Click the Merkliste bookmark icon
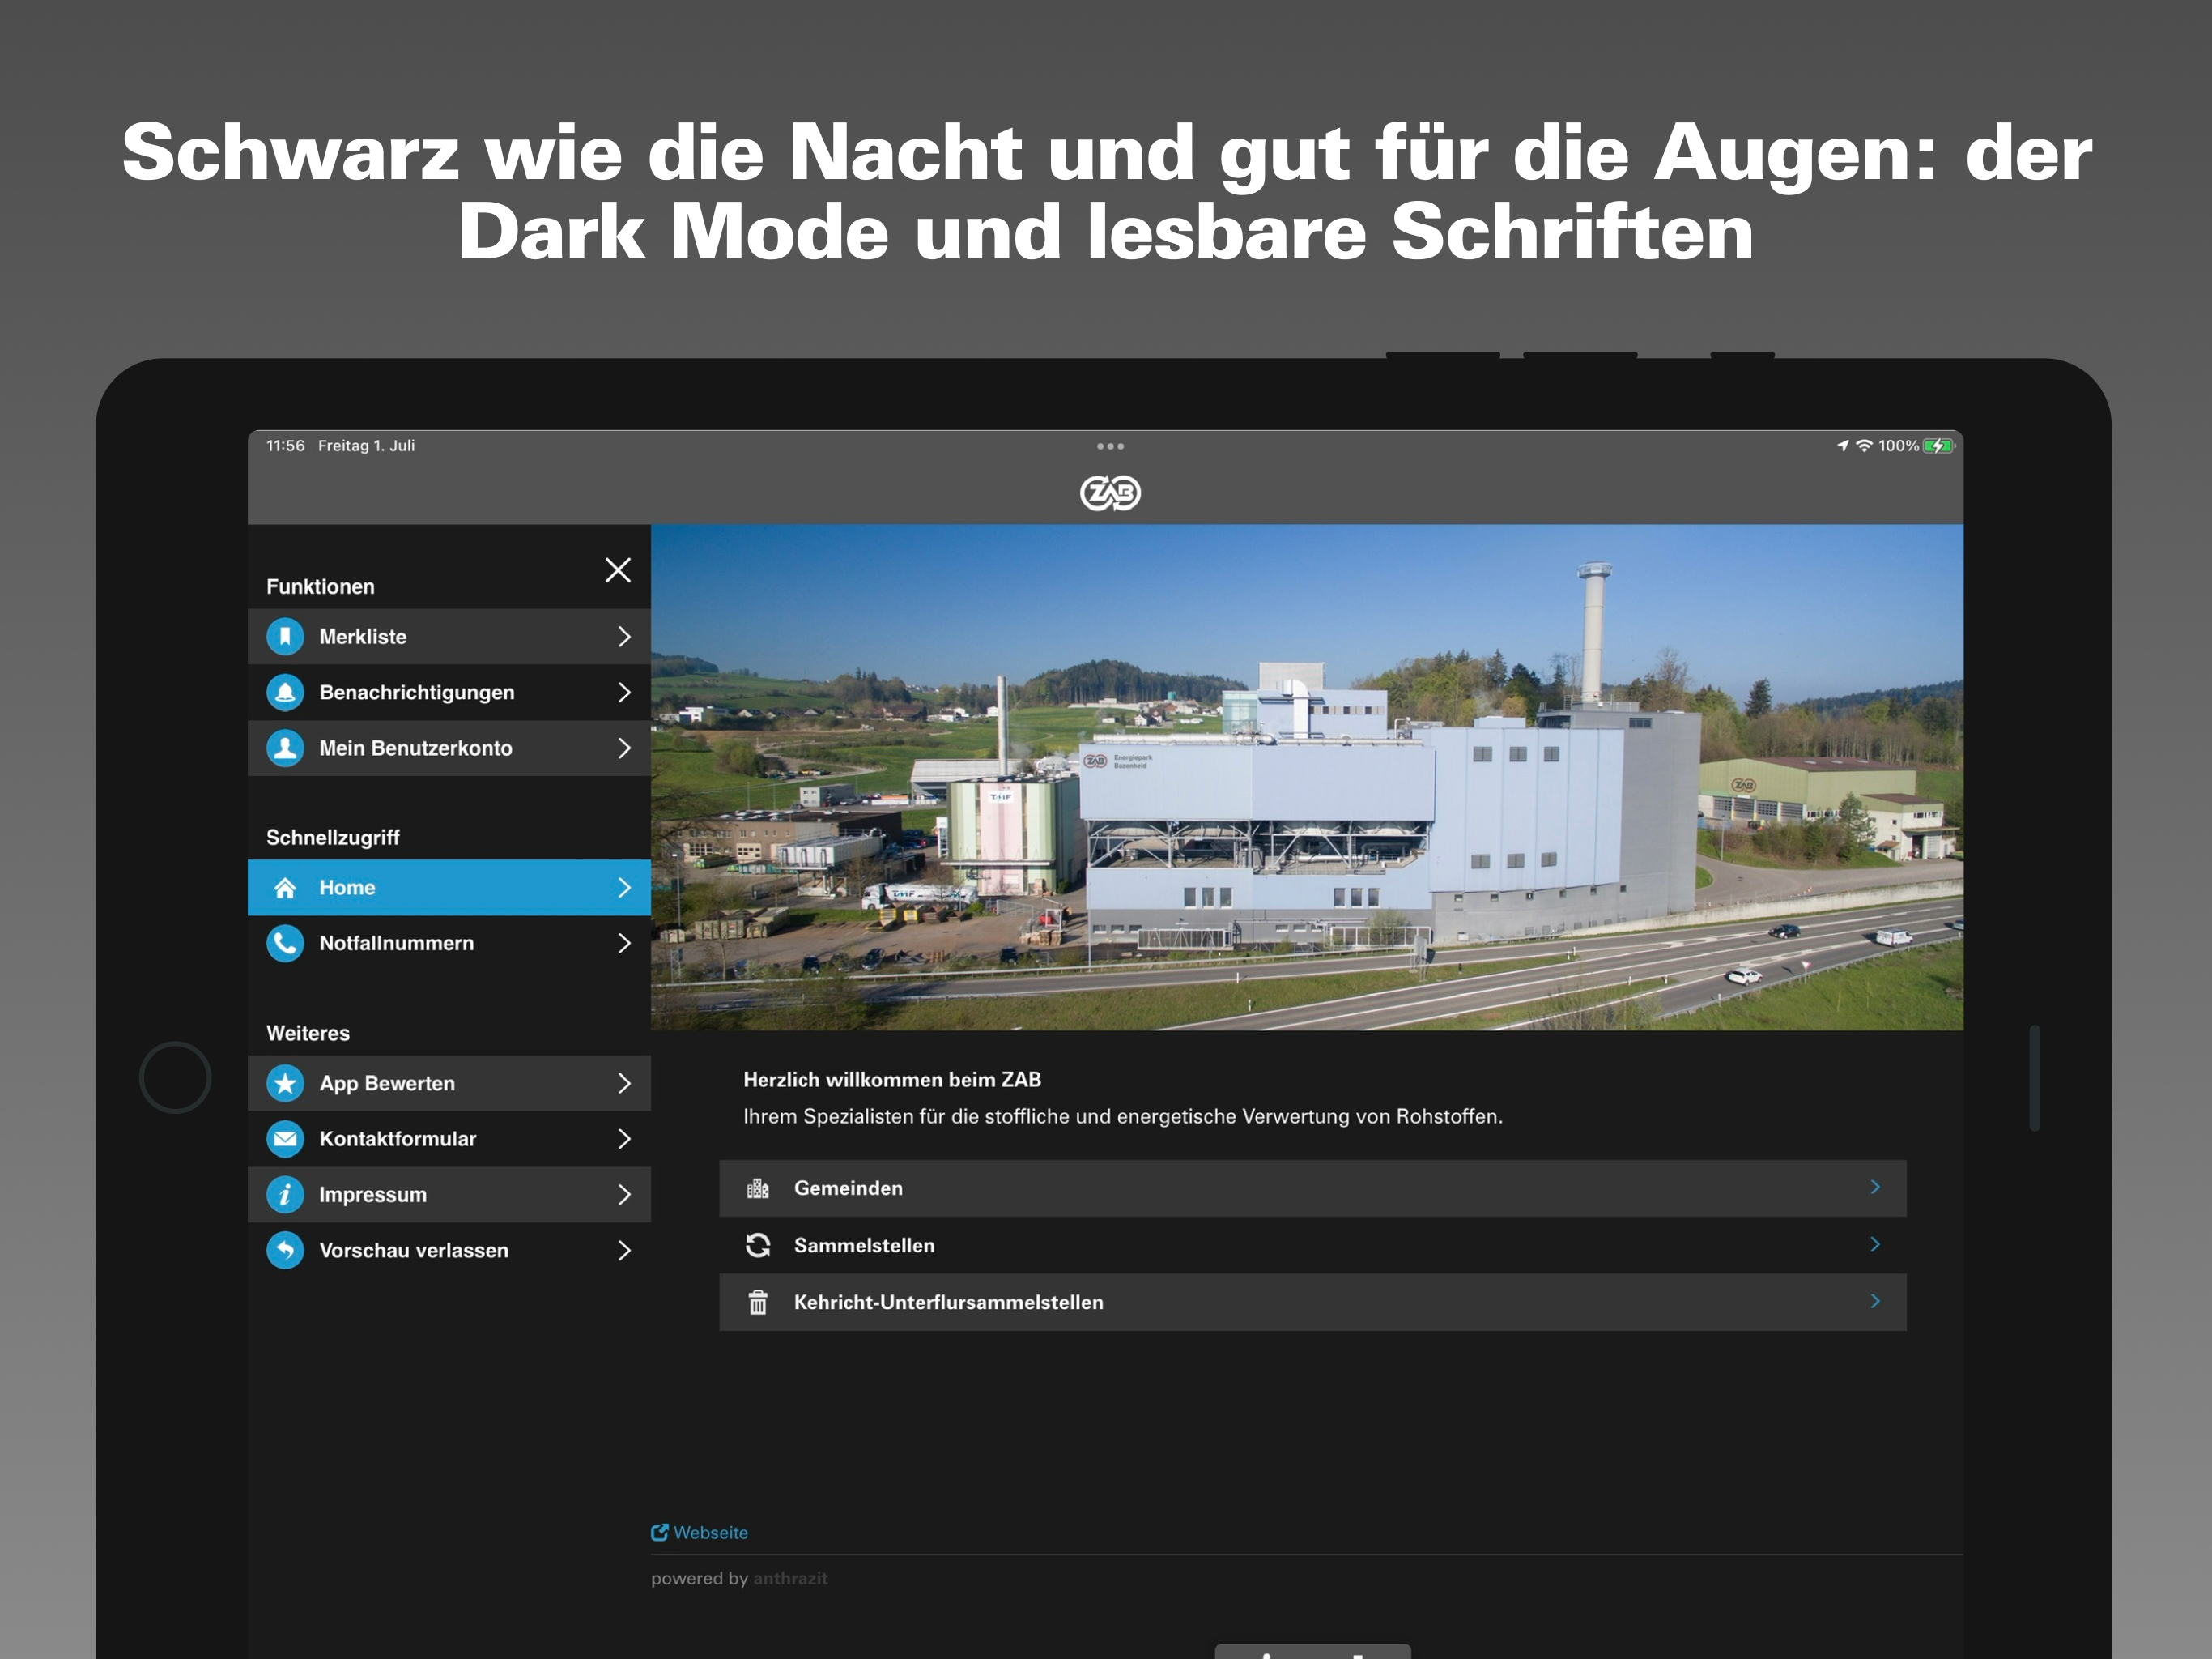The width and height of the screenshot is (2212, 1659). point(285,637)
